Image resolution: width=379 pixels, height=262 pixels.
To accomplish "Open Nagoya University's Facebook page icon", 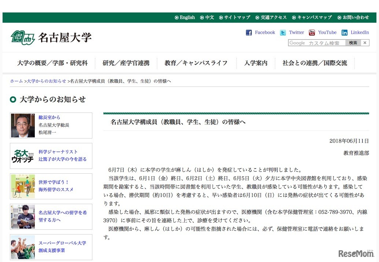I will click(249, 32).
